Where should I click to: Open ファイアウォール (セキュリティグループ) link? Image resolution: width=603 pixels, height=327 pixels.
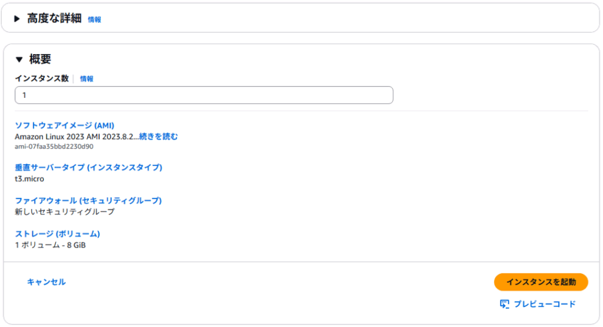[x=88, y=200]
